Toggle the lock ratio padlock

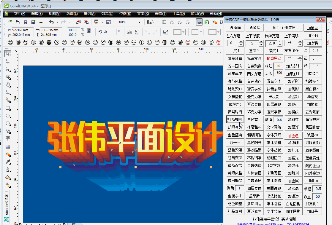coord(89,31)
